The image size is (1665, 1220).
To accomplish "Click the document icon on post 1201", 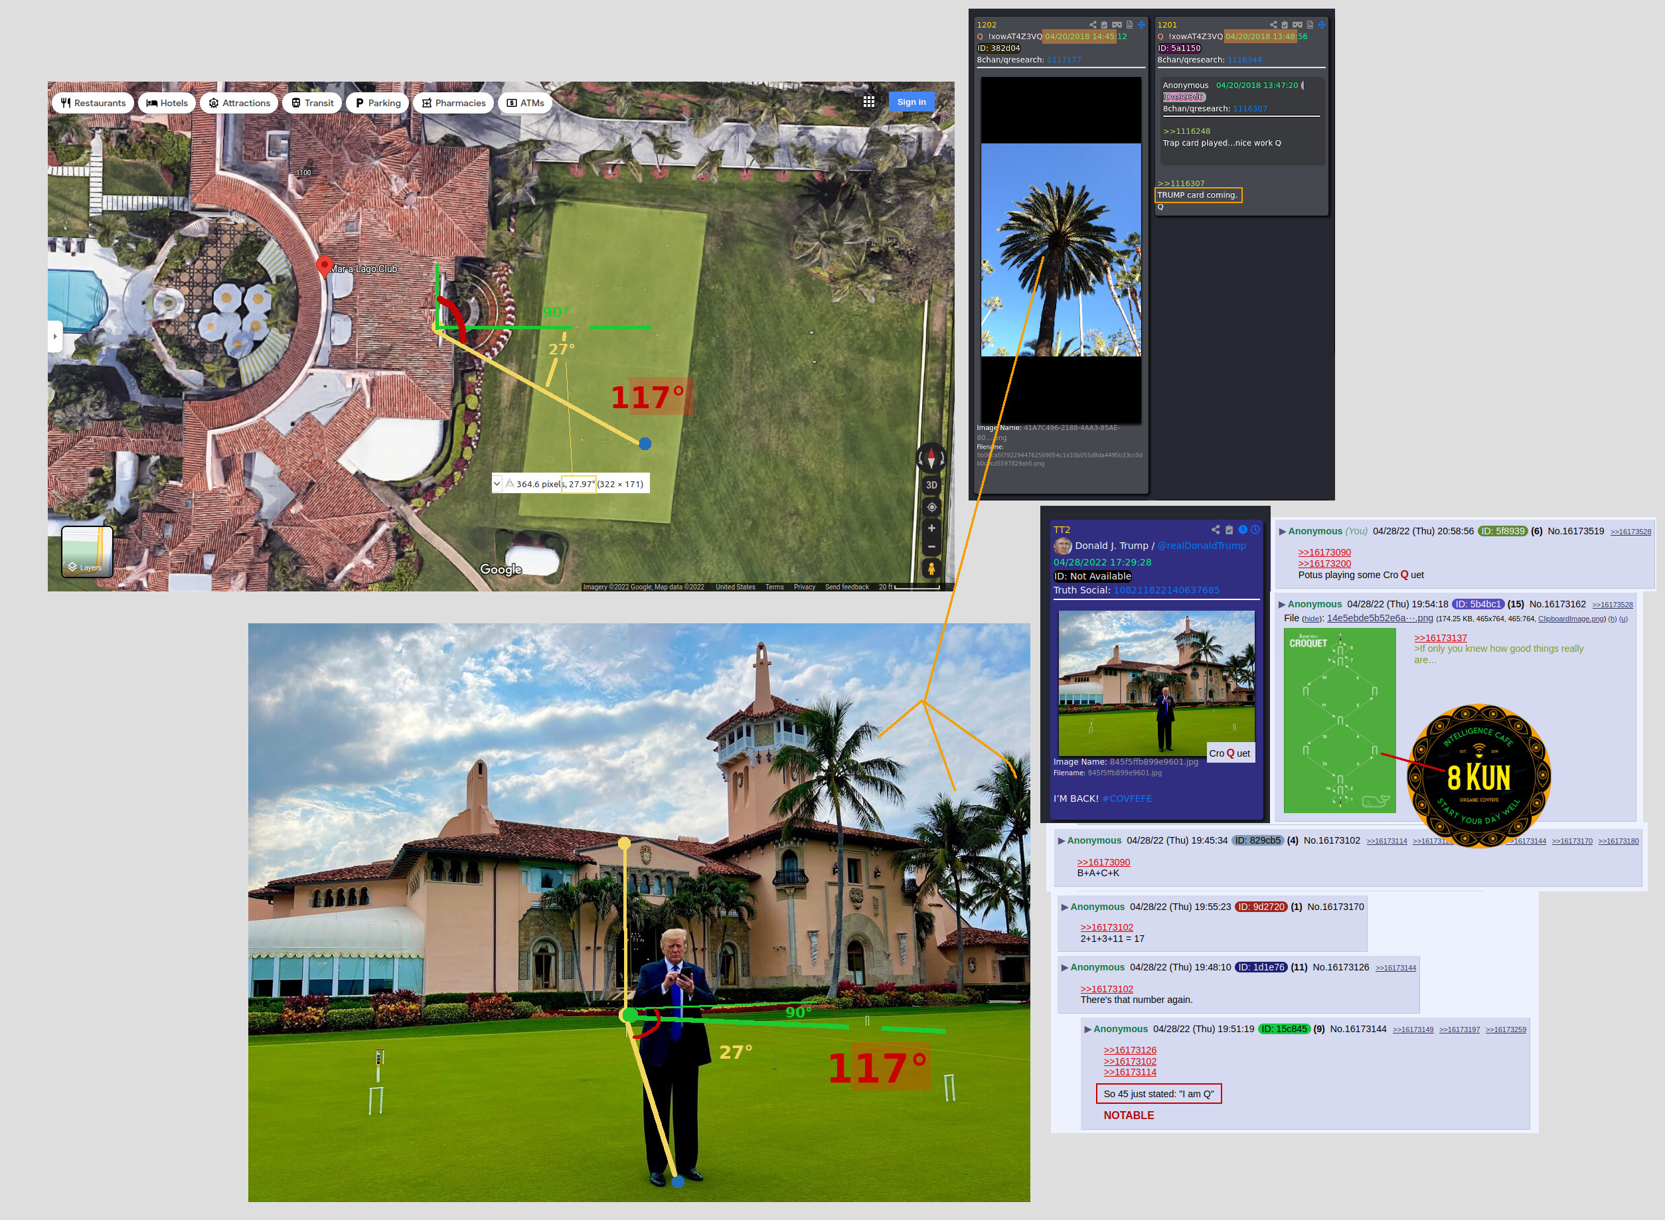I will 1310,25.
